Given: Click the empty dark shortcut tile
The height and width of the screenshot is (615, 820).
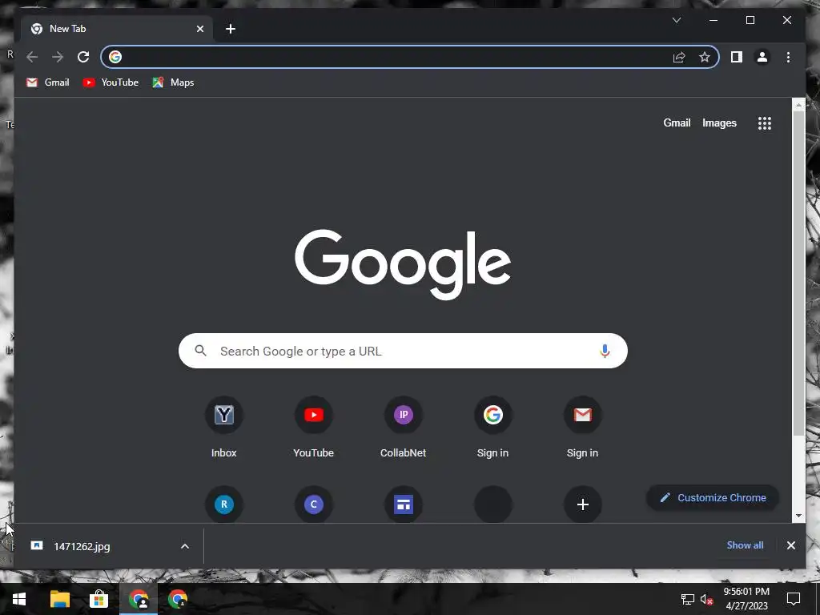Looking at the screenshot, I should tap(493, 504).
